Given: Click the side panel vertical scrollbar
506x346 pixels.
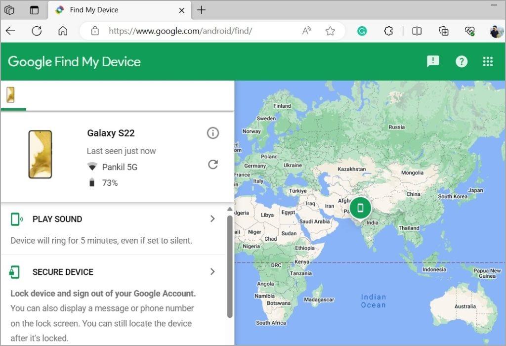Looking at the screenshot, I should pyautogui.click(x=230, y=266).
